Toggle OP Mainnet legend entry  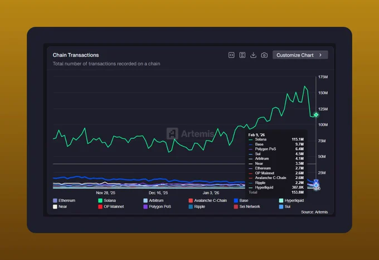pyautogui.click(x=111, y=206)
